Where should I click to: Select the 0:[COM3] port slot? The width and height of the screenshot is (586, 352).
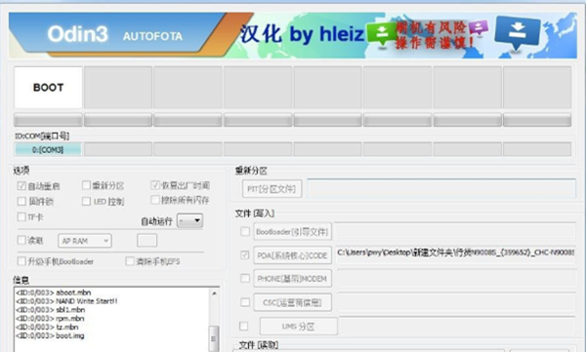coord(48,150)
